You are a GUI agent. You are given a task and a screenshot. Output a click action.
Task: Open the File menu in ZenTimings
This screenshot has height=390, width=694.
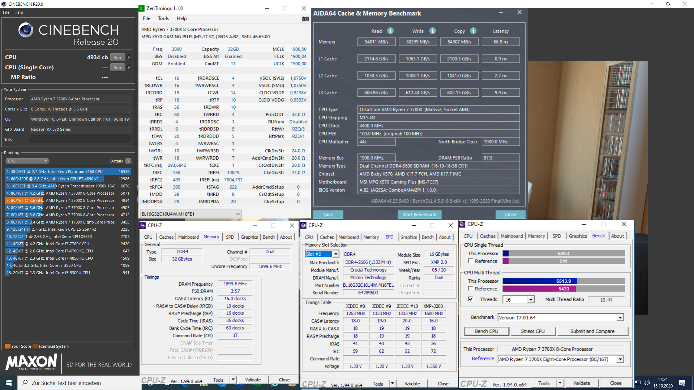click(x=146, y=18)
